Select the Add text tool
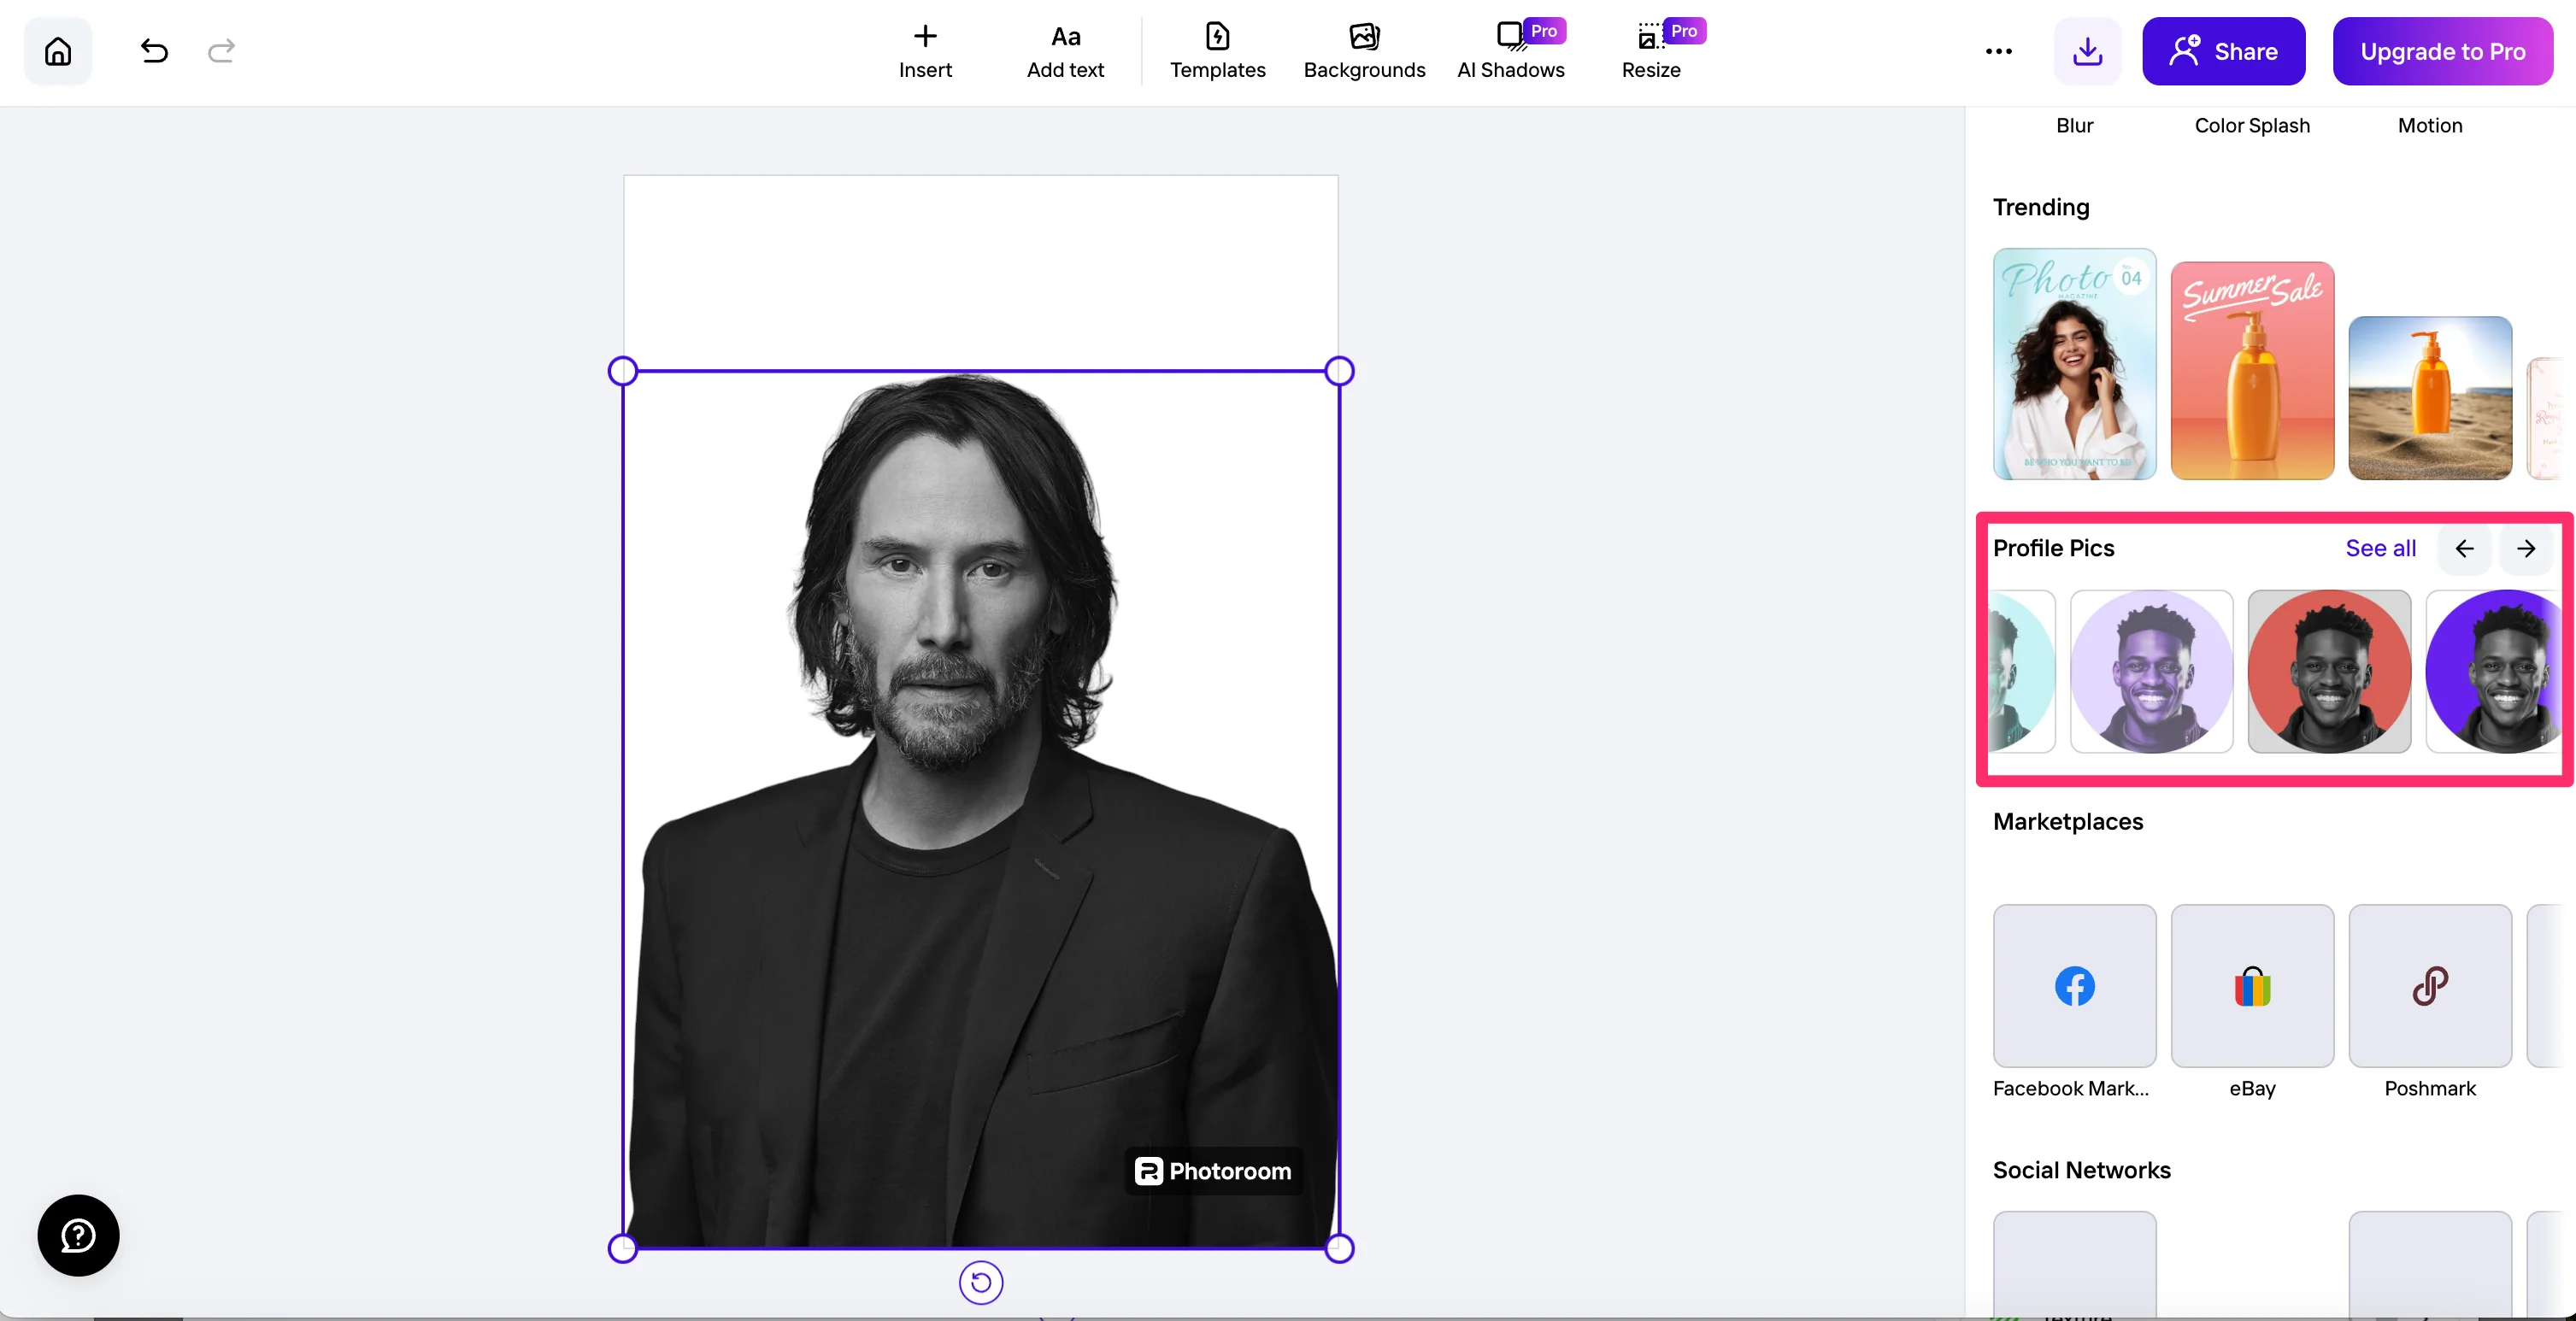The image size is (2576, 1321). pos(1065,51)
